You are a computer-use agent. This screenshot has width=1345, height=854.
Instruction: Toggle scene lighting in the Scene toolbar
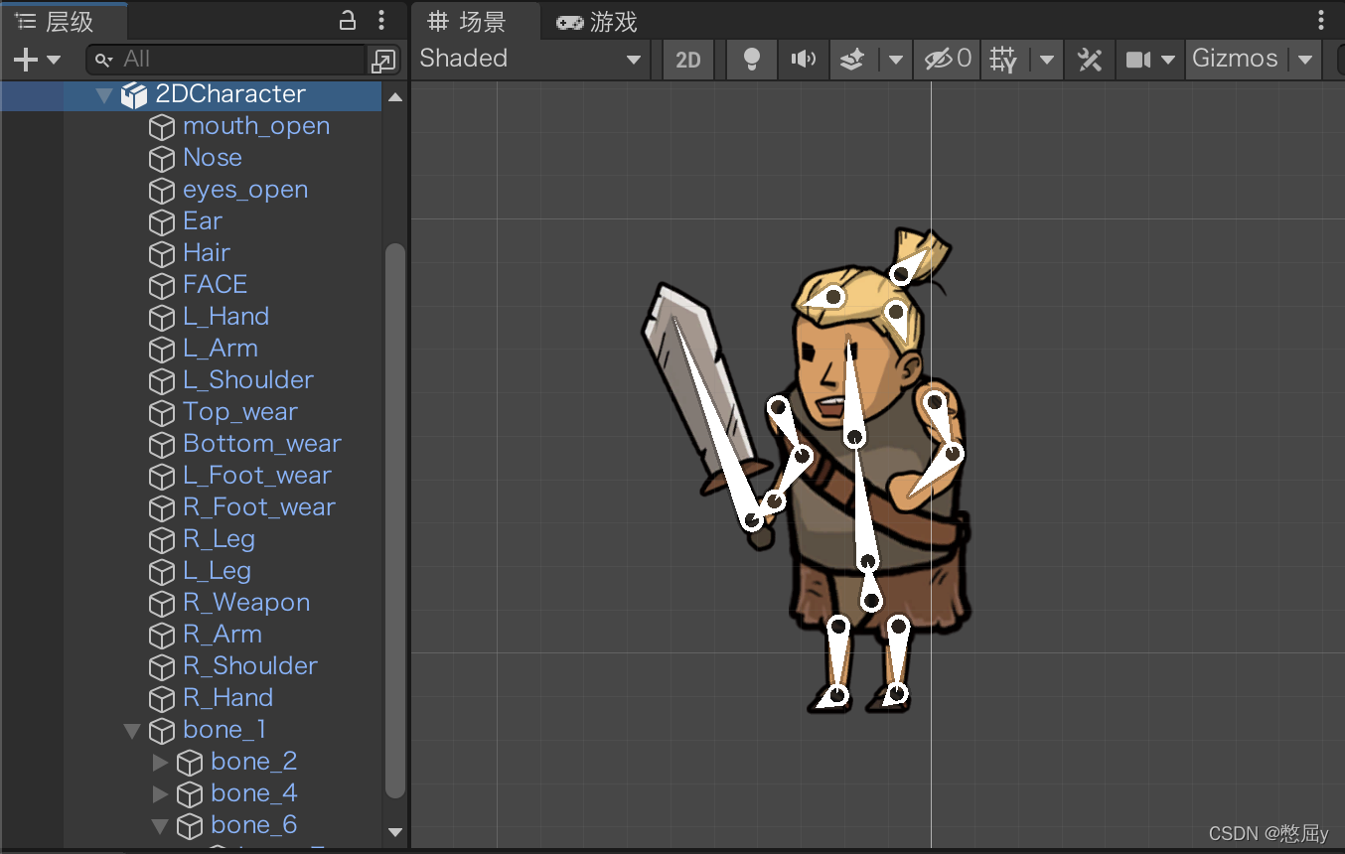point(751,59)
